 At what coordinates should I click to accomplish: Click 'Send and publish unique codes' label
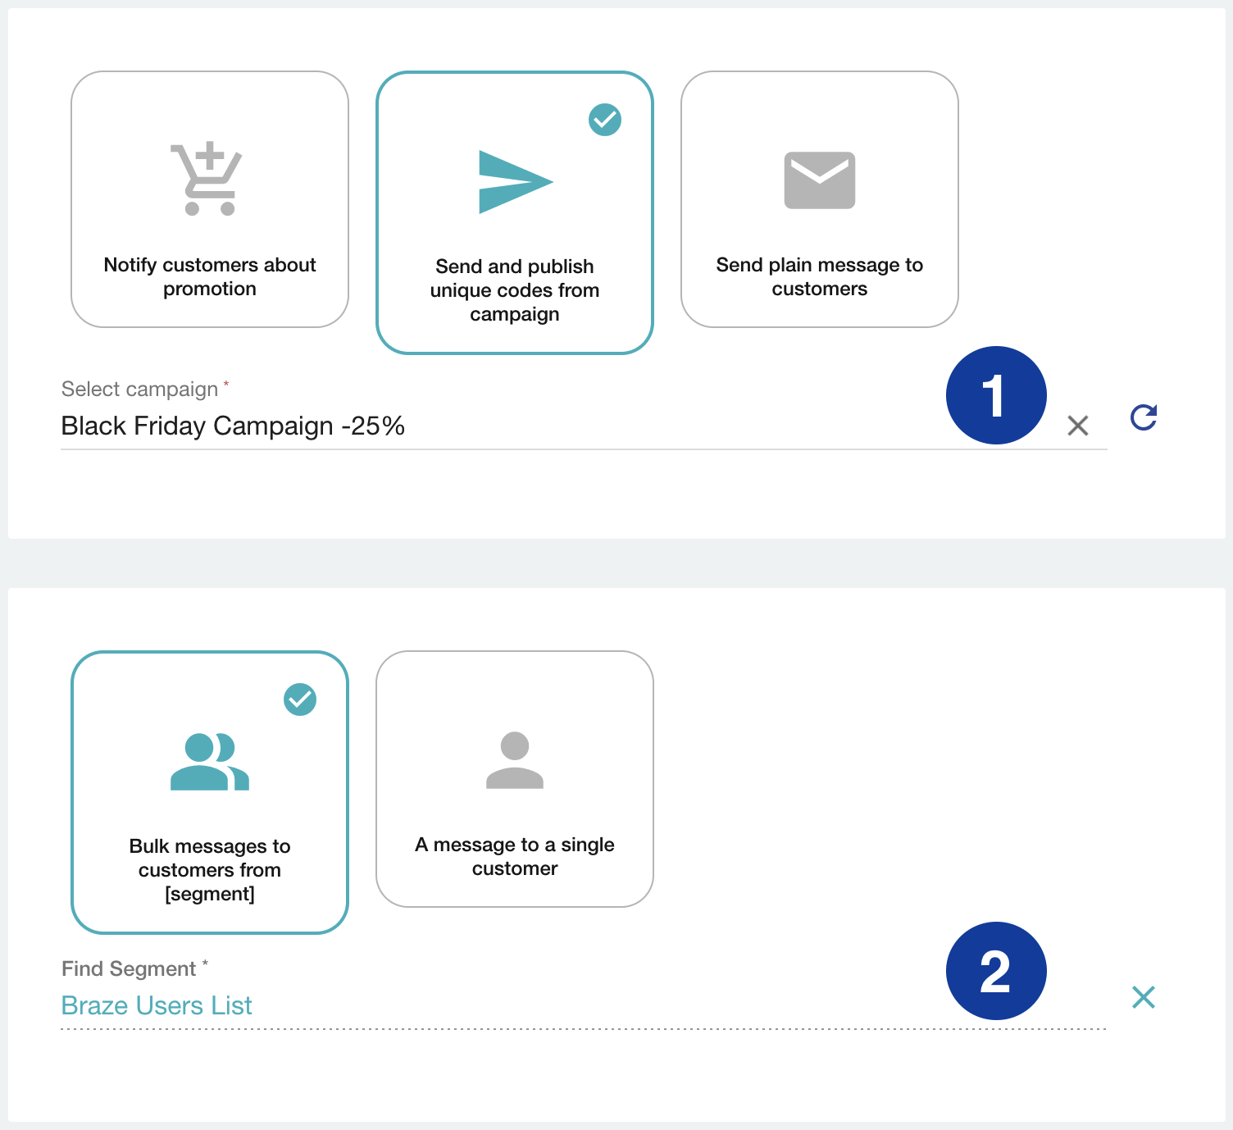pyautogui.click(x=514, y=290)
